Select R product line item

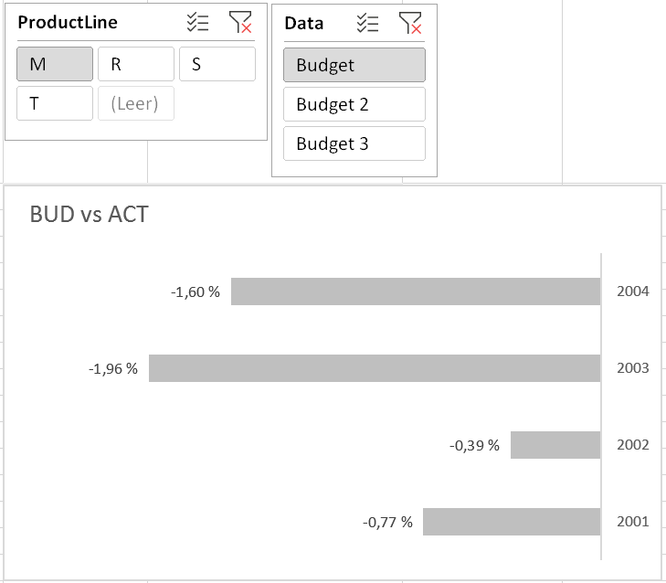click(x=135, y=64)
